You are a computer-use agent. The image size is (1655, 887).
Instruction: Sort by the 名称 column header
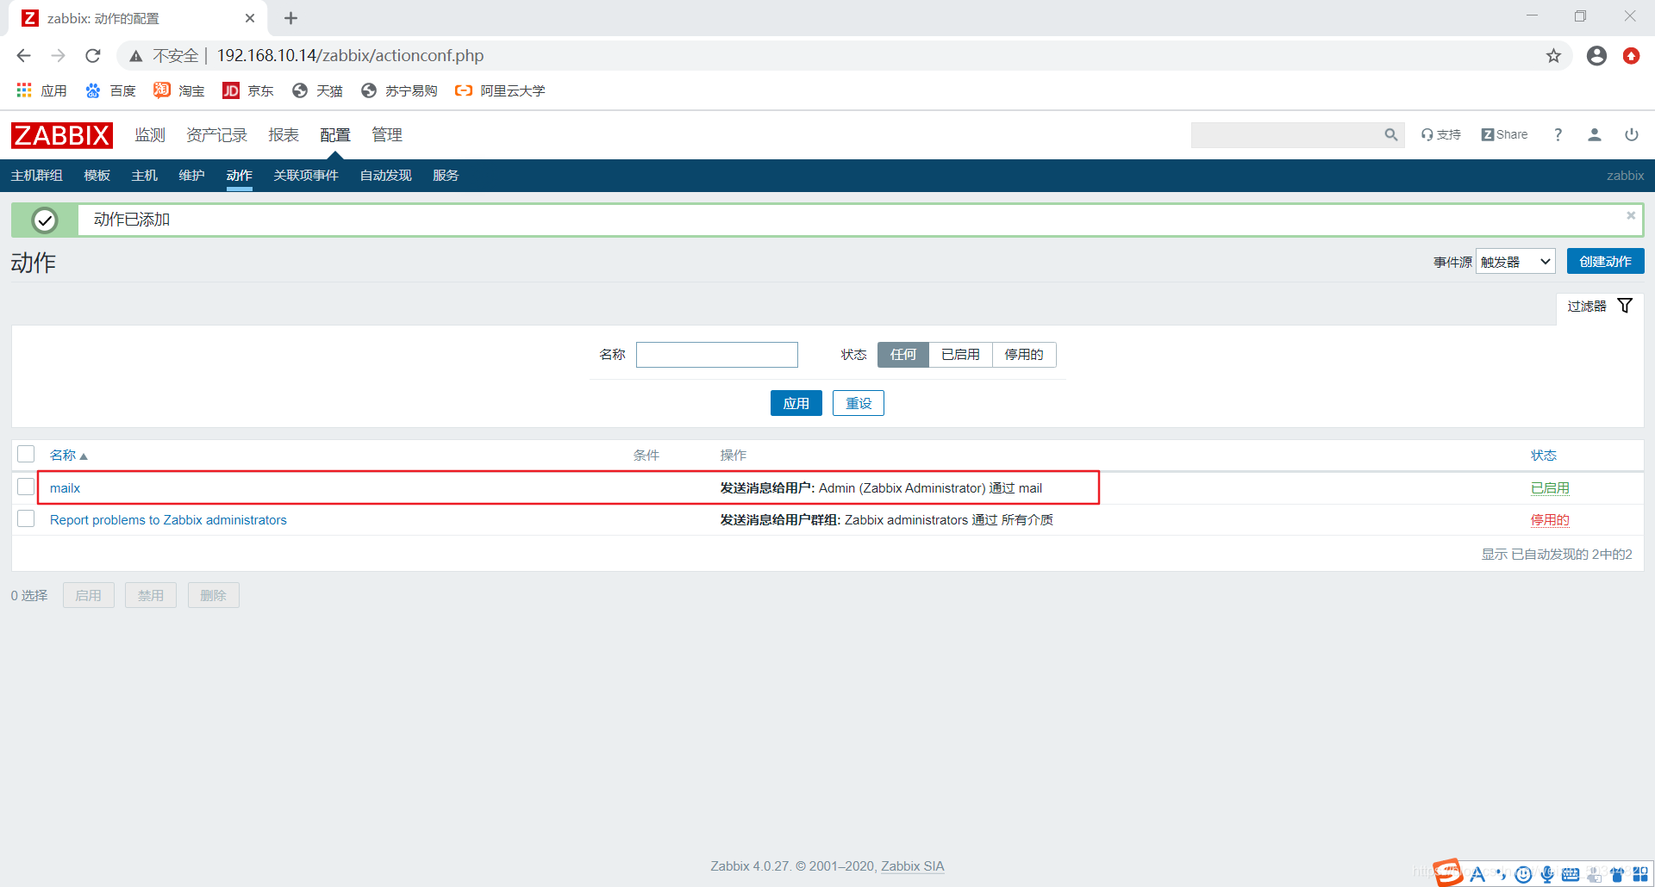(68, 455)
